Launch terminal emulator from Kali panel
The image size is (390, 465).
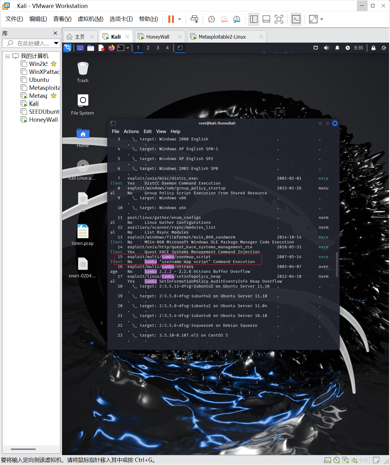coord(121,48)
